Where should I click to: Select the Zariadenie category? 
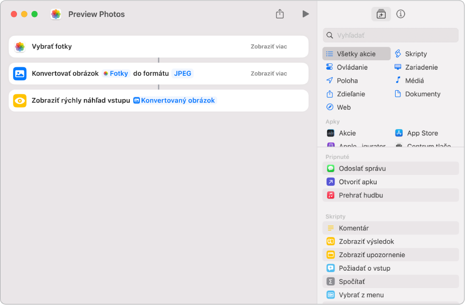416,67
